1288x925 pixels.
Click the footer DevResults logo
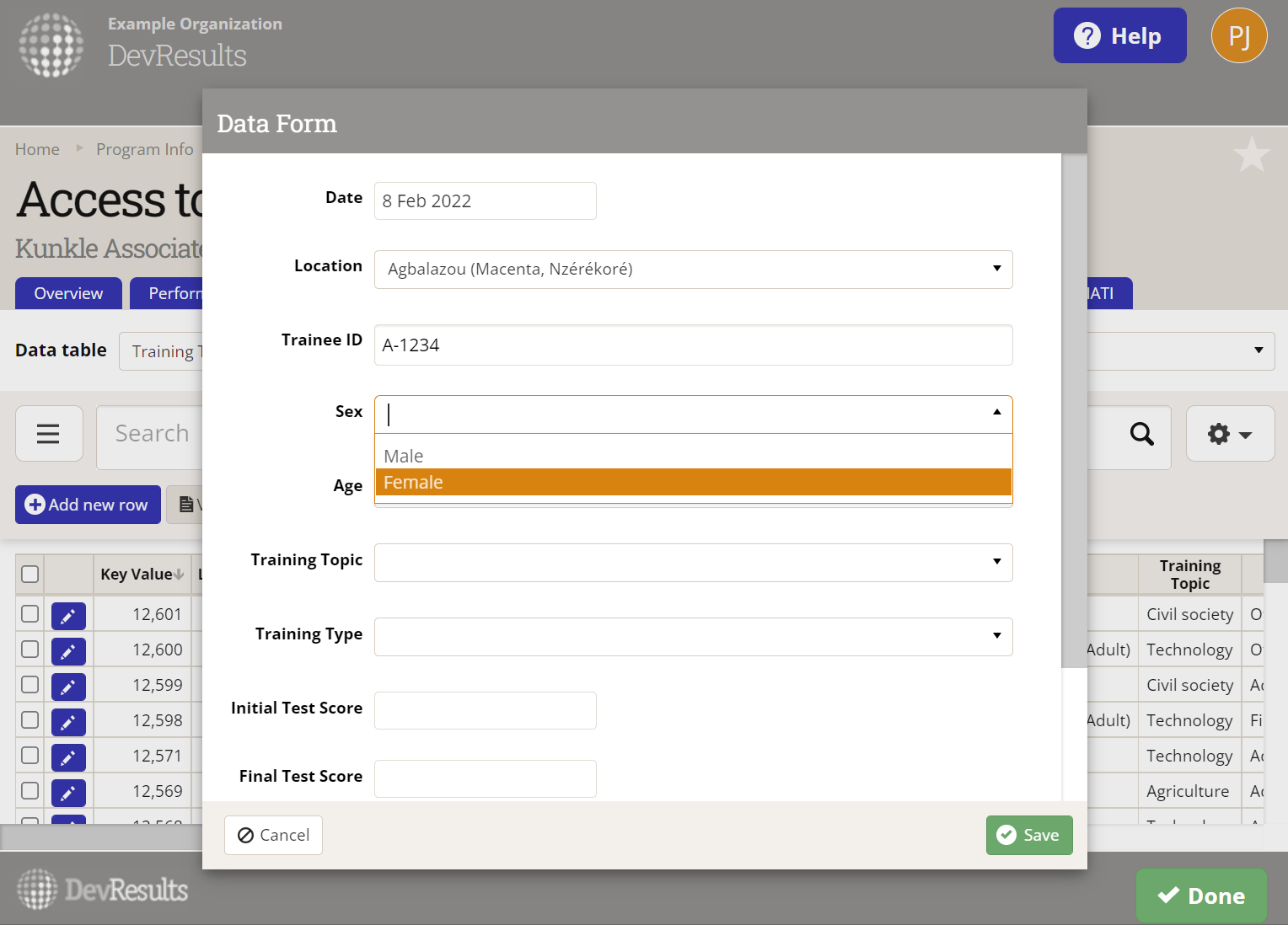(103, 890)
